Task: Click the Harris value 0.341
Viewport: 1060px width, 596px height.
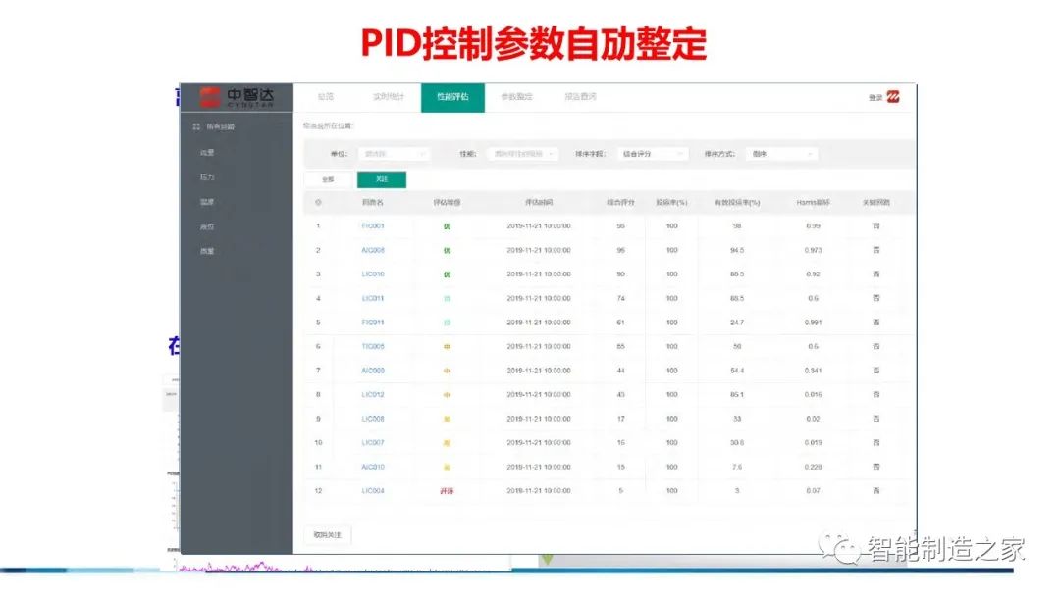Action: pos(814,371)
